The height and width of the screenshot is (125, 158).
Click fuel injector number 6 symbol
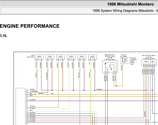tap(93, 57)
